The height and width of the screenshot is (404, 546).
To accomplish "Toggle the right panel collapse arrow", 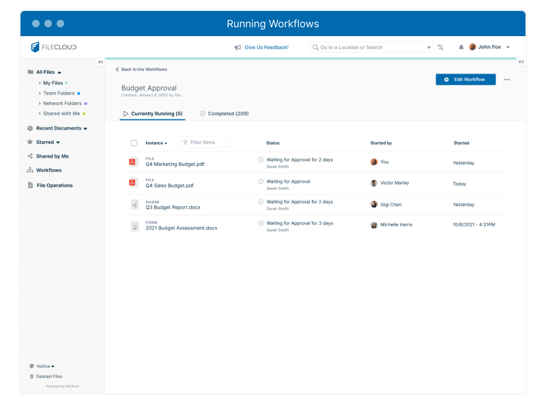I will click(521, 61).
